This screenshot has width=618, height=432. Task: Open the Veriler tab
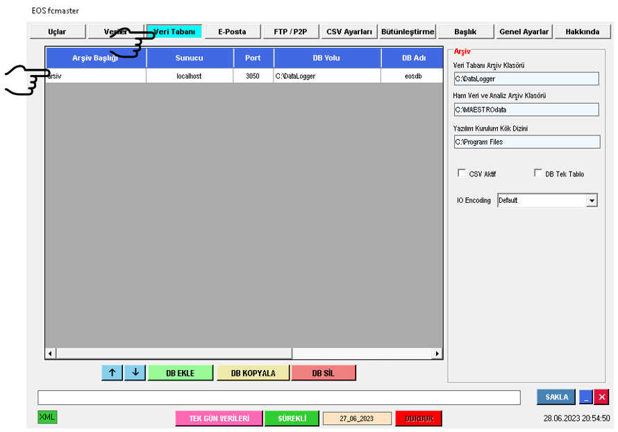(116, 31)
